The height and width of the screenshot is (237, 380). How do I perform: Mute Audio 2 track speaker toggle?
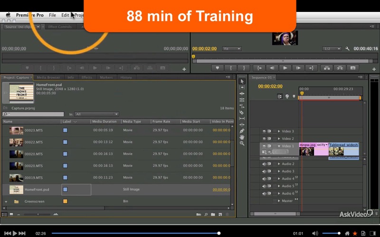pos(264,164)
